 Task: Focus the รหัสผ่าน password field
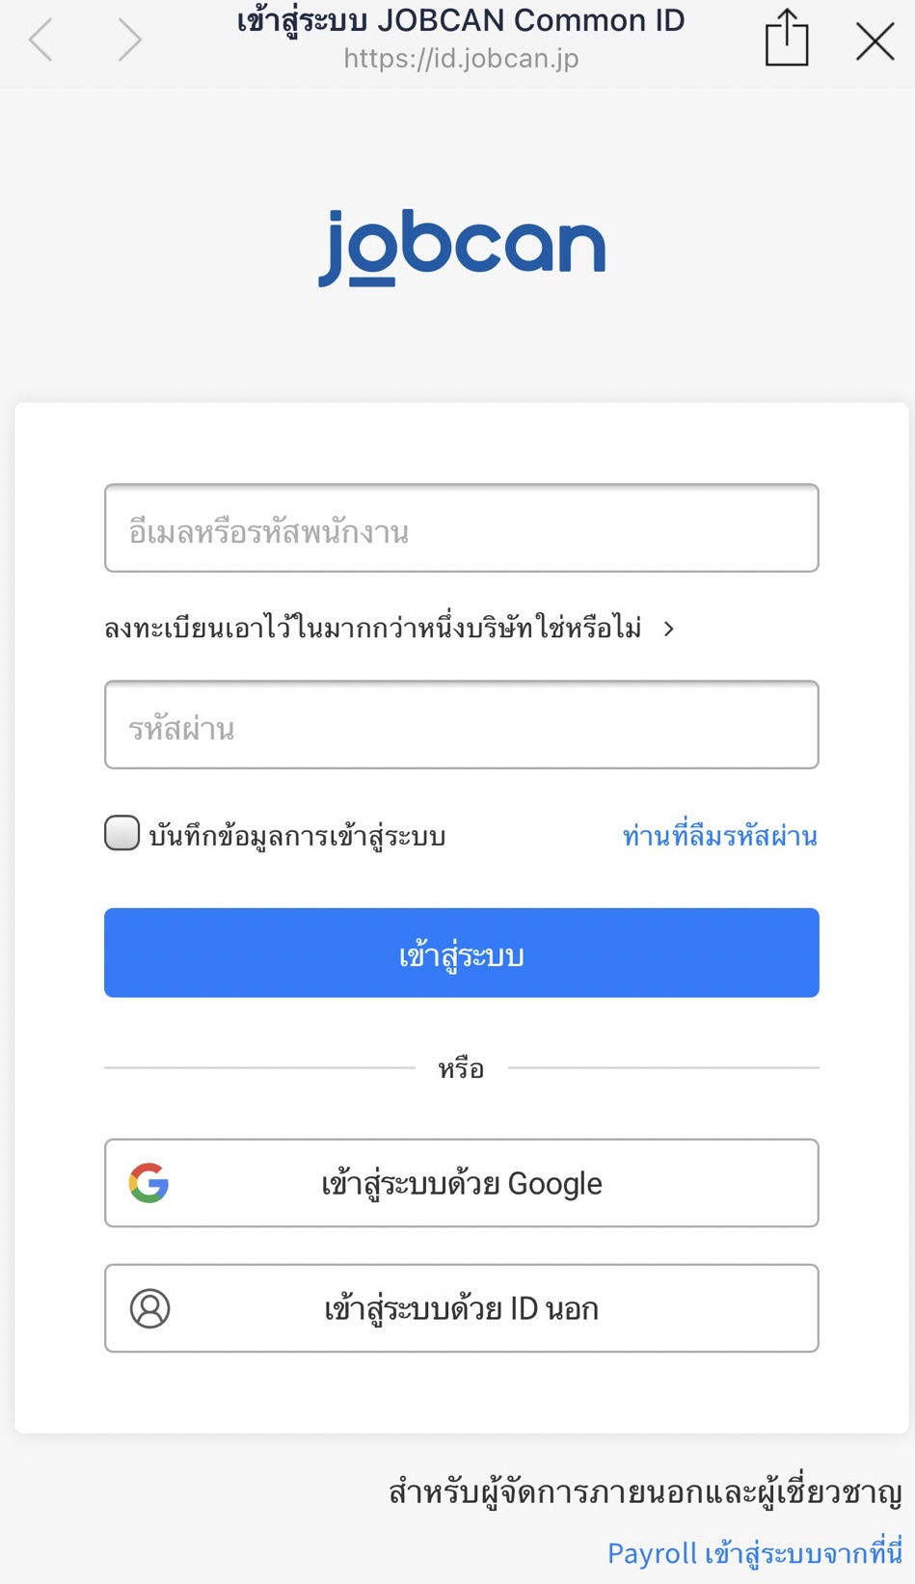click(461, 725)
